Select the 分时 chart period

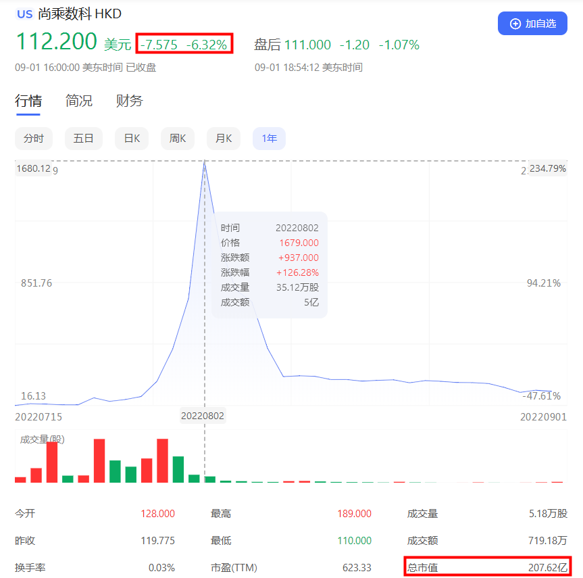coord(34,139)
